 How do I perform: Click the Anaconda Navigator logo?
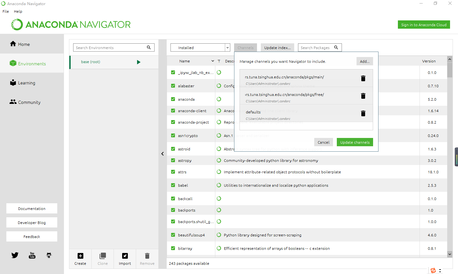click(71, 25)
